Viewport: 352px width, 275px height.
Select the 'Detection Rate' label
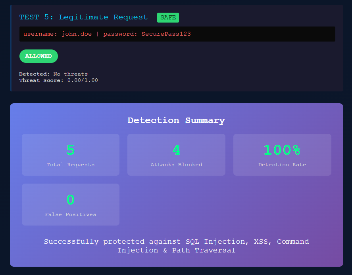pos(282,165)
